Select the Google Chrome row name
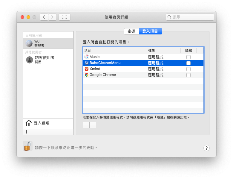This screenshot has height=179, width=233. [103, 75]
